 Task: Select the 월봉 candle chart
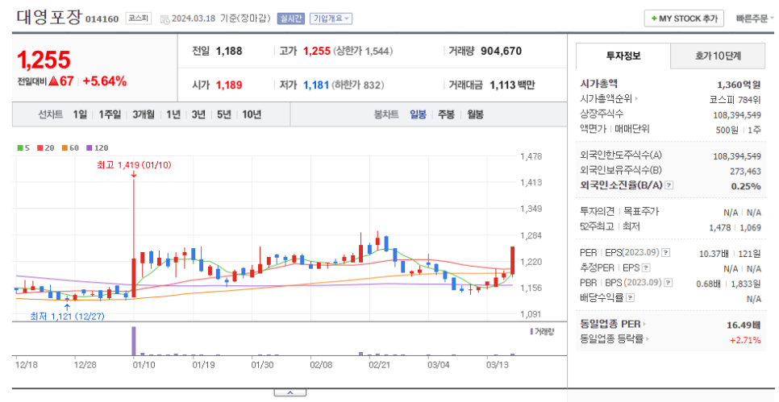point(475,114)
